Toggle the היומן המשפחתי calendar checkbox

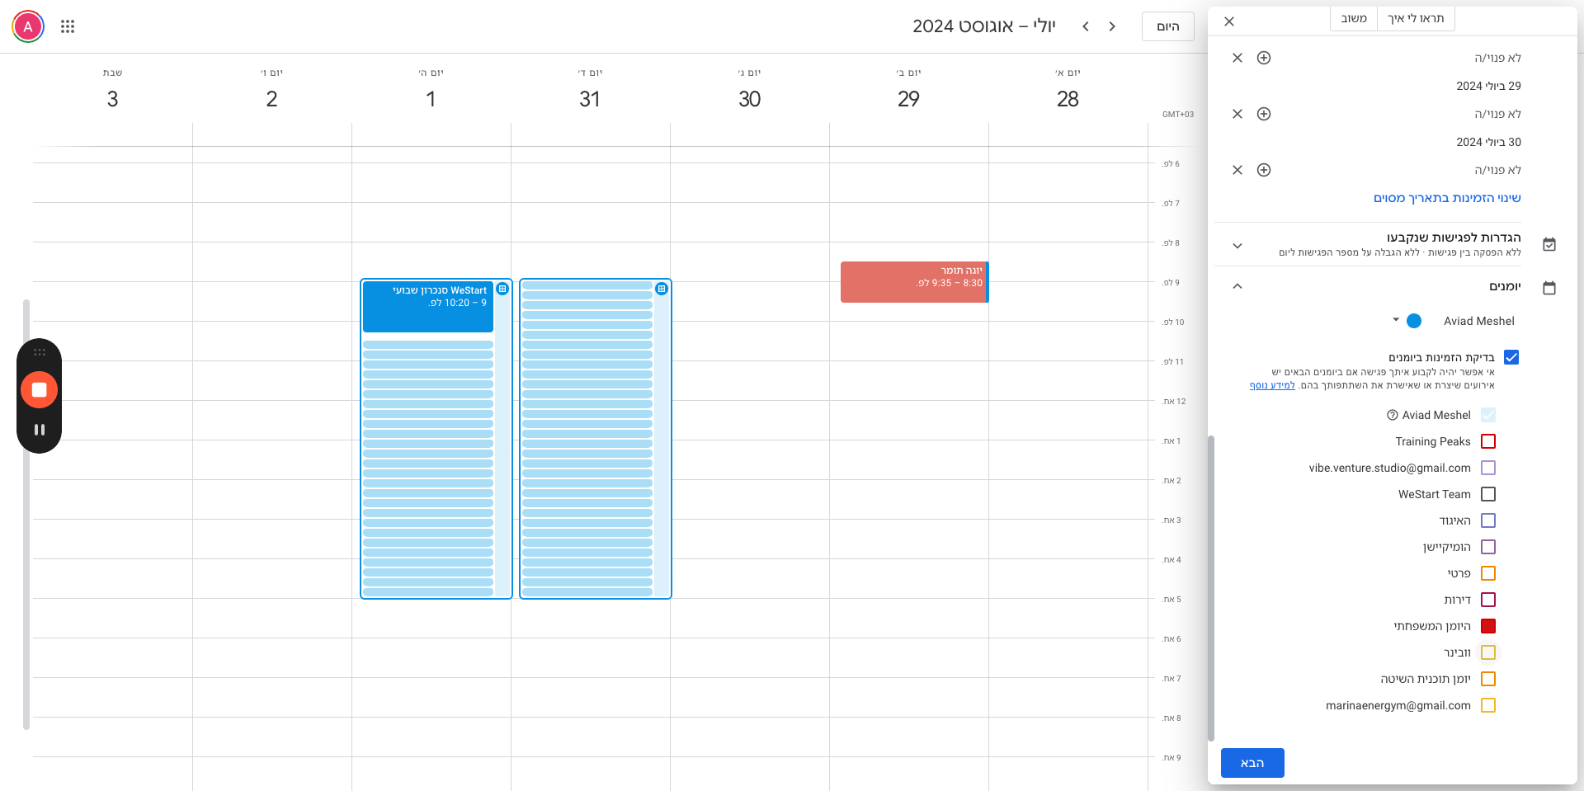[1488, 626]
